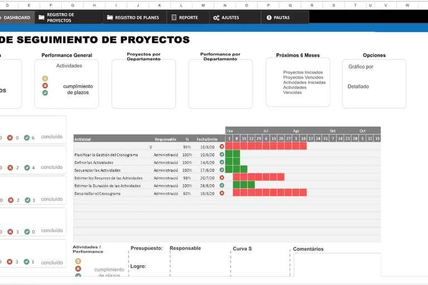Viewport: 428px width, 285px height.
Task: Open Registro de Planes tab
Action: click(135, 17)
